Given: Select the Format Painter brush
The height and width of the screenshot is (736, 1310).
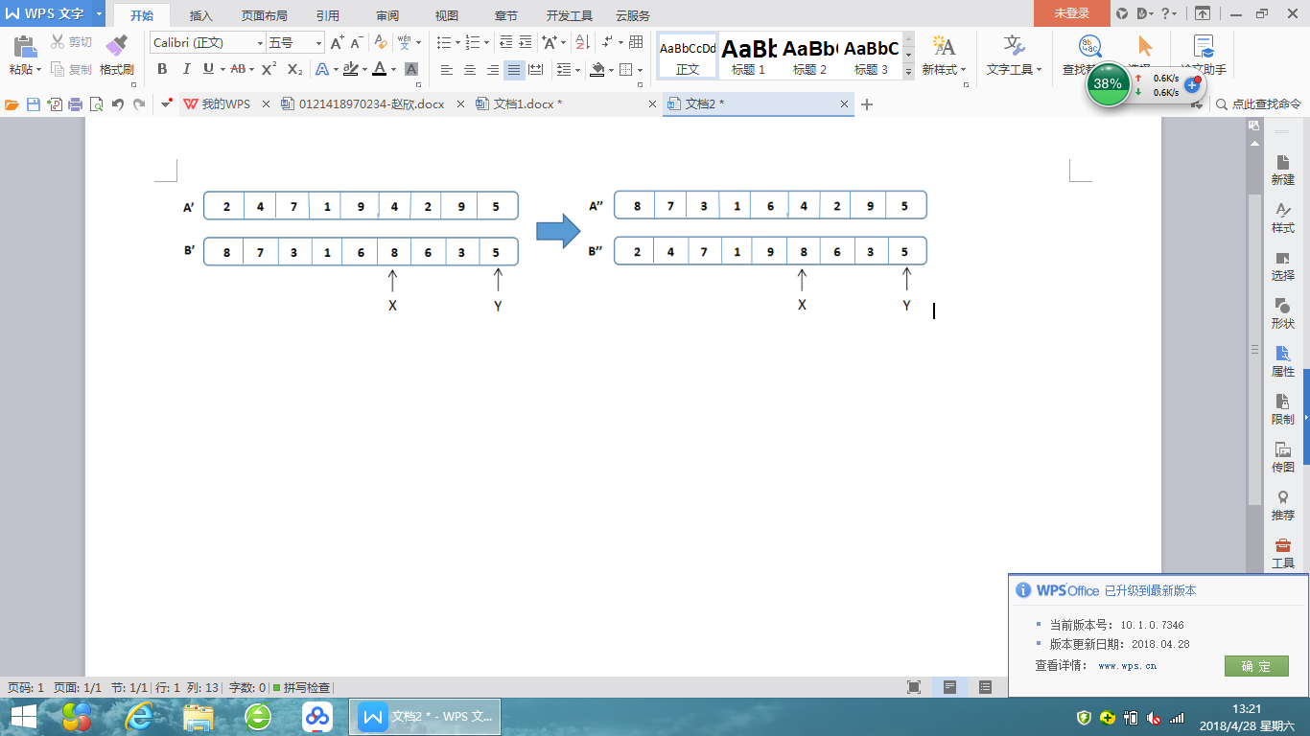Looking at the screenshot, I should pyautogui.click(x=116, y=45).
